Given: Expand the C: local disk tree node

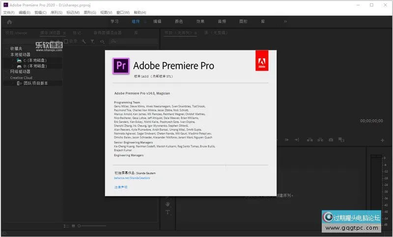Looking at the screenshot, I should pyautogui.click(x=13, y=60).
